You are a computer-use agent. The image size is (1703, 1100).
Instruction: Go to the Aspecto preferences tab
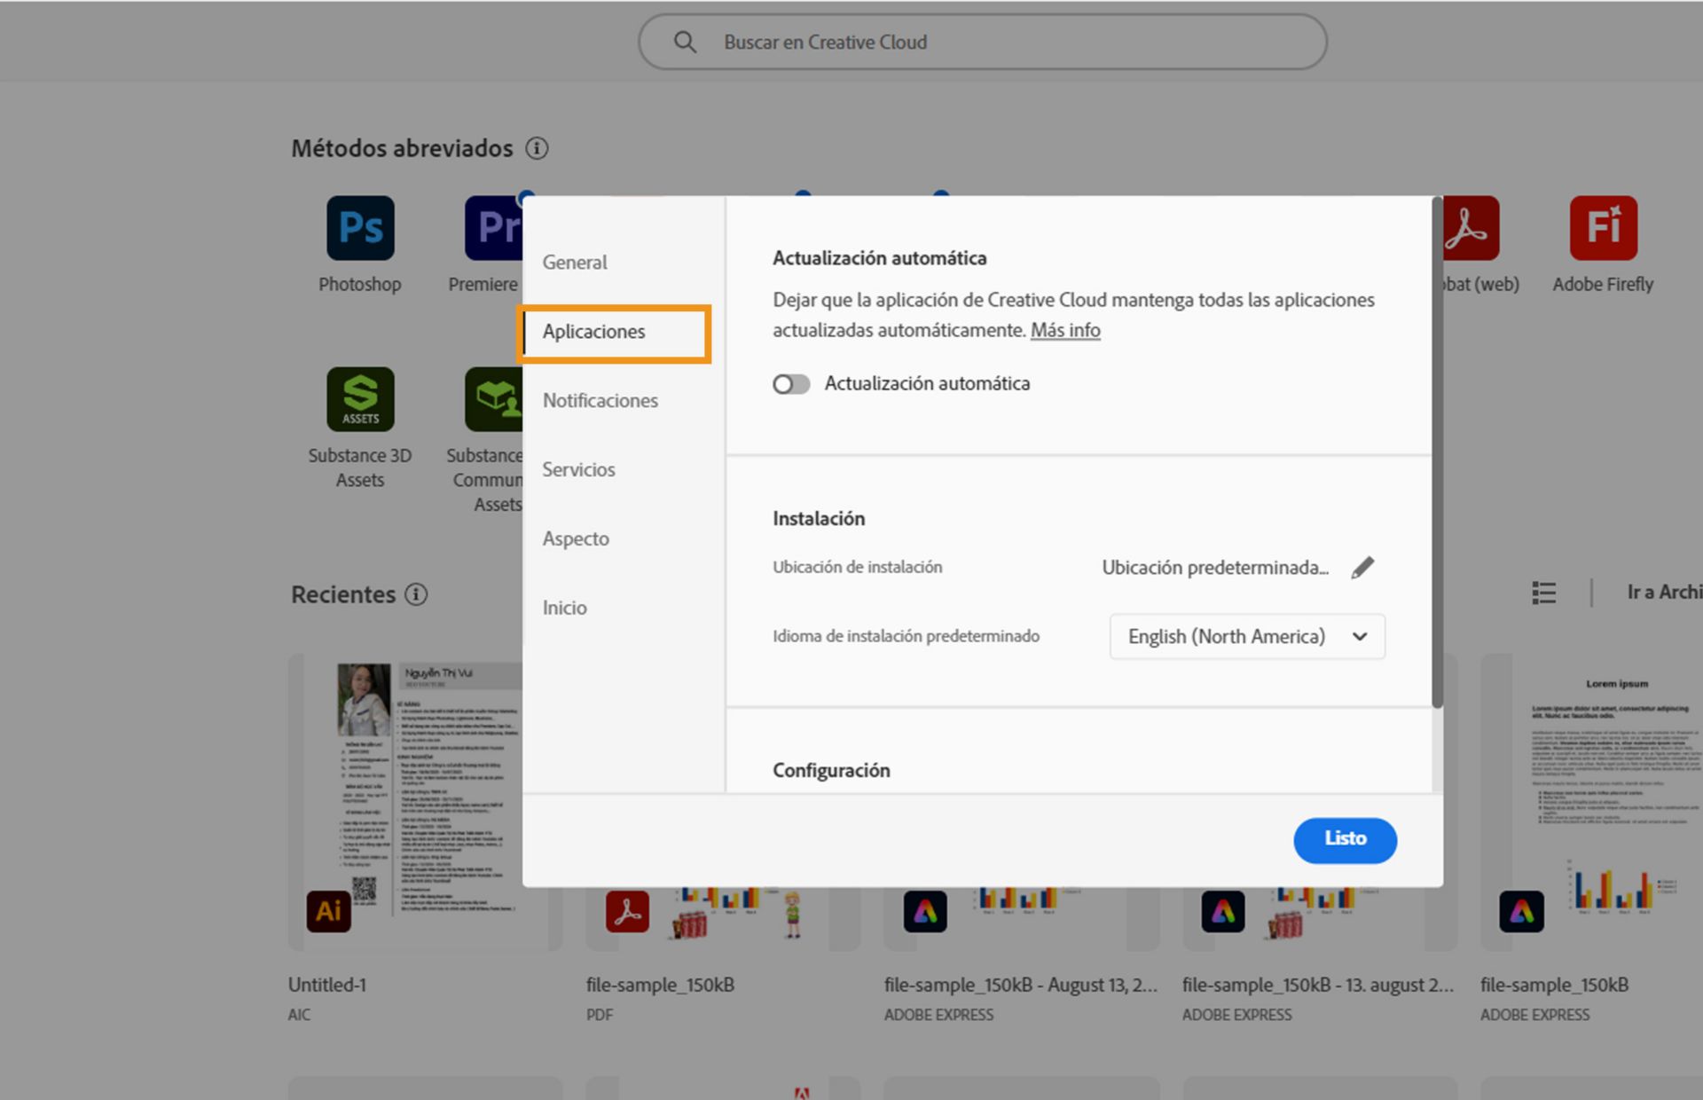[x=576, y=539]
